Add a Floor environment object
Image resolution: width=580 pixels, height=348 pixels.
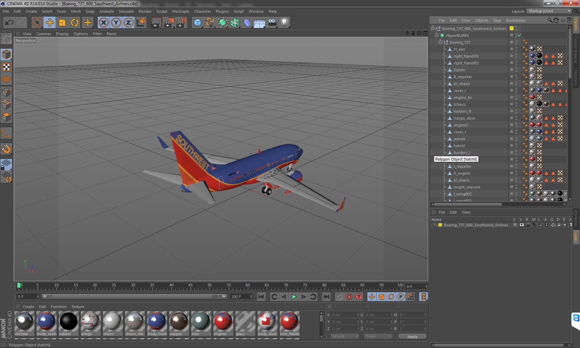point(260,23)
